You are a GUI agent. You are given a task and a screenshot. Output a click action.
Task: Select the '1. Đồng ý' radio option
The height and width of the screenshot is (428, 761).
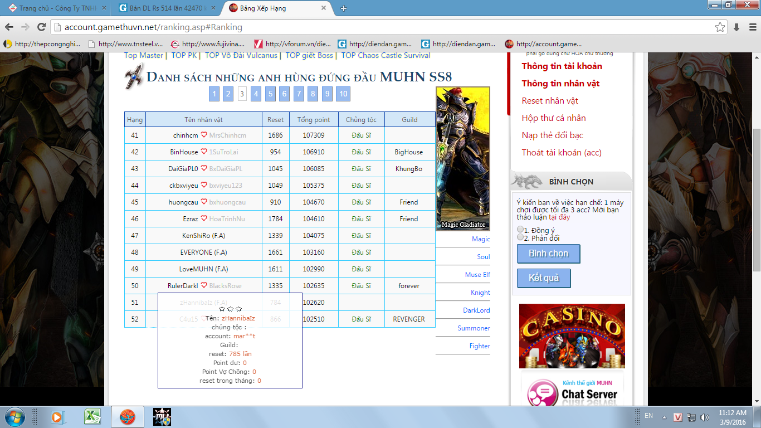pyautogui.click(x=520, y=230)
